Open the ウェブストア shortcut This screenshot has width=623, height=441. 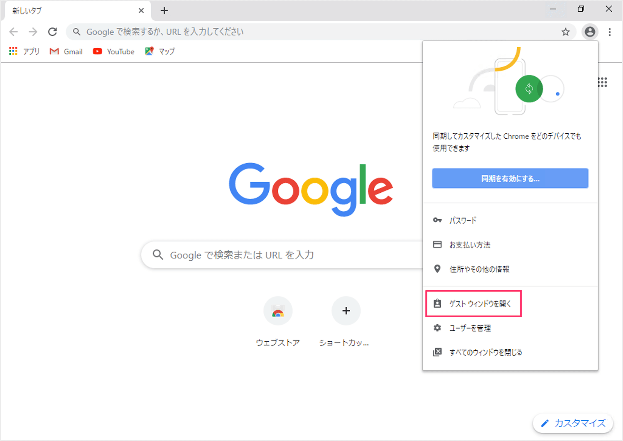(x=278, y=322)
